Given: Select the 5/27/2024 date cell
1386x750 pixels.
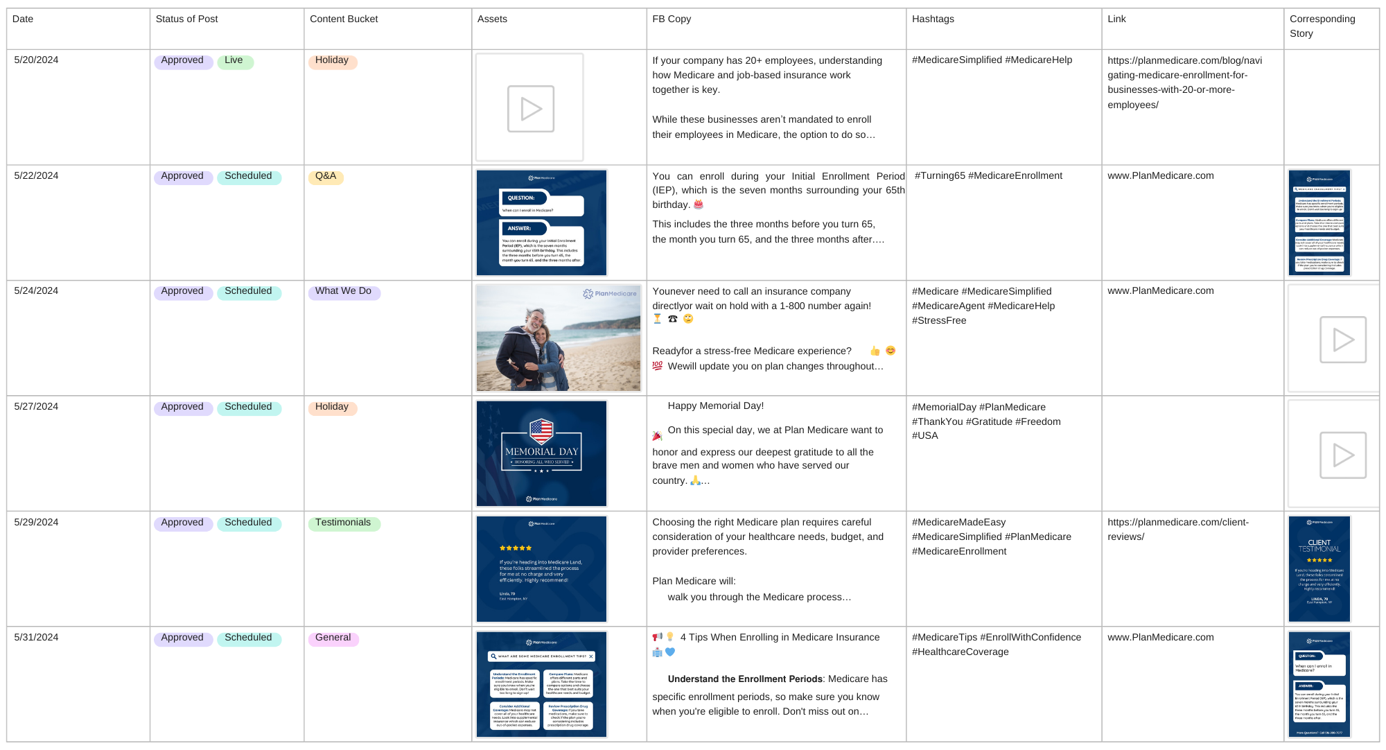Looking at the screenshot, I should tap(36, 407).
